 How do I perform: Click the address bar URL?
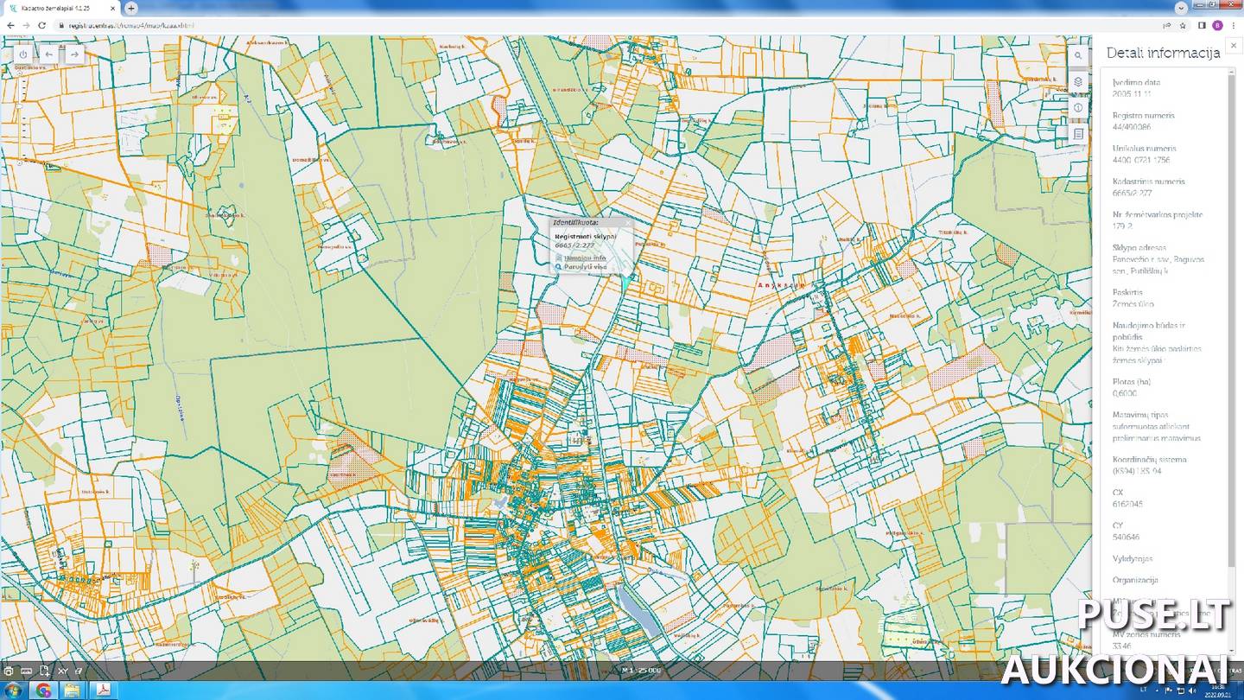[131, 25]
